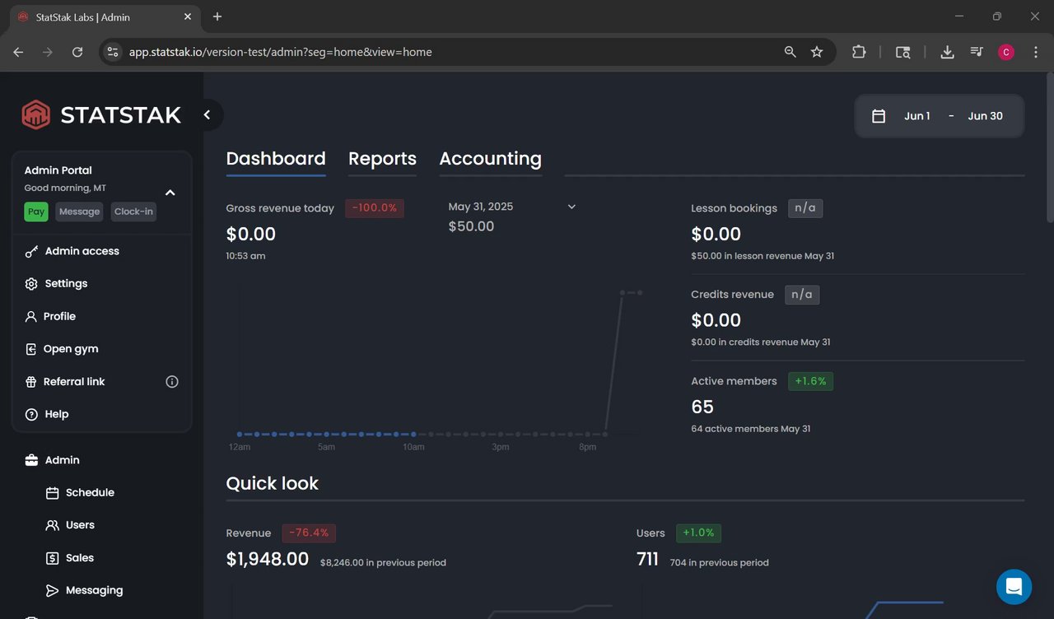
Task: Click the Jun 30 end date
Action: 985,116
